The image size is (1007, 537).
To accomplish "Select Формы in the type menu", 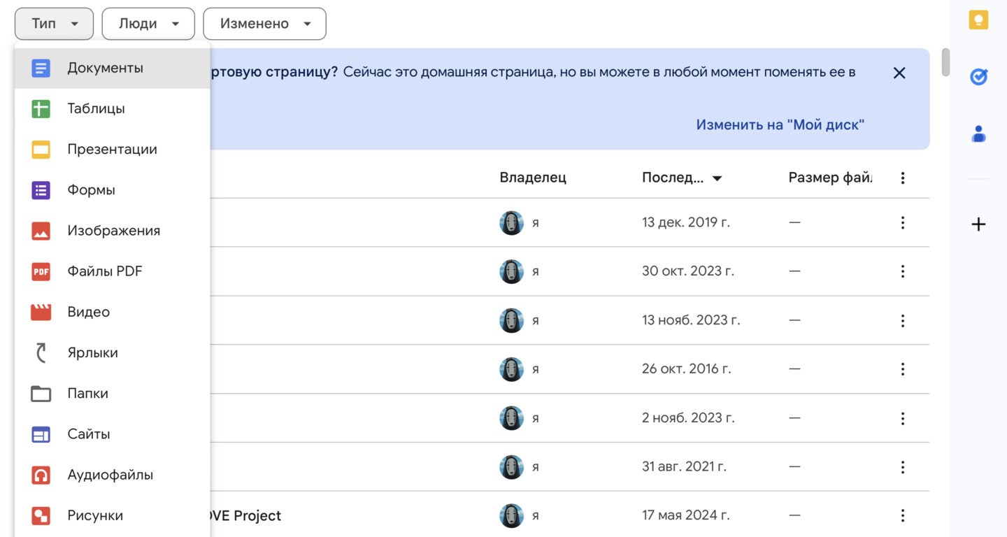I will (112, 190).
